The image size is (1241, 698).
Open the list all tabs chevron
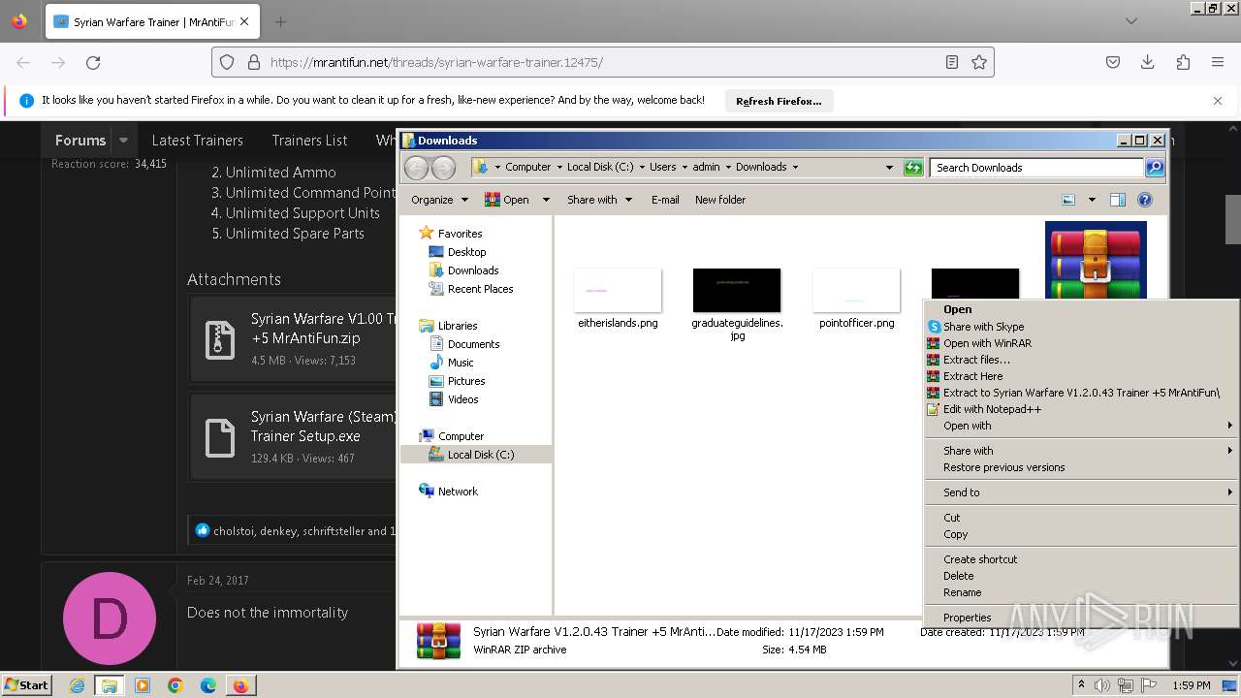[x=1131, y=21]
